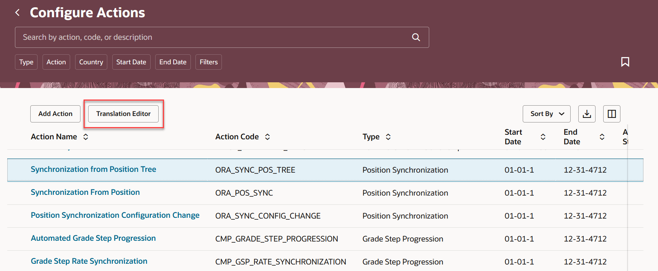Open the Translation Editor
This screenshot has height=271, width=658.
123,114
